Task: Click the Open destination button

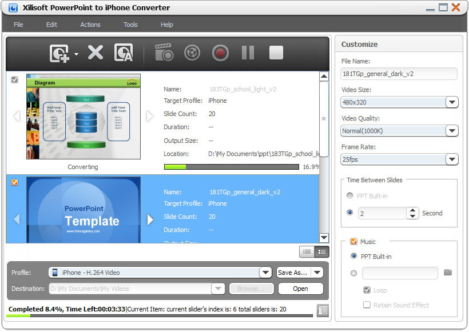Action: 300,289
